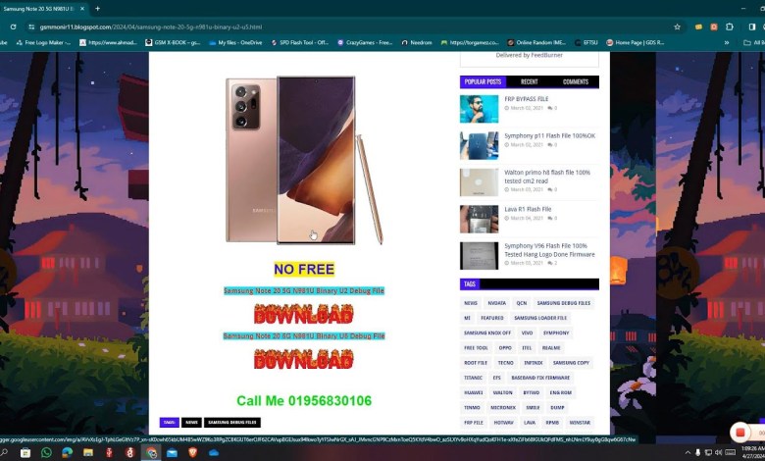The height and width of the screenshot is (461, 765).
Task: Open the Chrome icon in the taskbar
Action: tap(151, 453)
